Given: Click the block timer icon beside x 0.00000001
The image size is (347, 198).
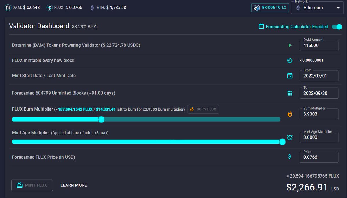Looking at the screenshot, I should (x=290, y=61).
